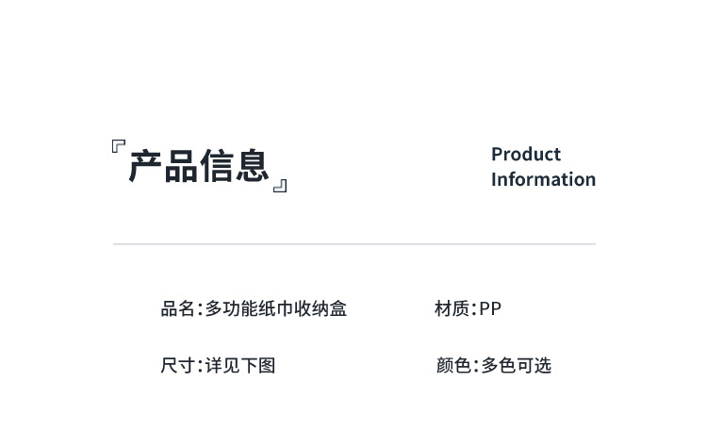Image resolution: width=707 pixels, height=431 pixels.
Task: Click the 详见下图 size value
Action: click(x=240, y=365)
